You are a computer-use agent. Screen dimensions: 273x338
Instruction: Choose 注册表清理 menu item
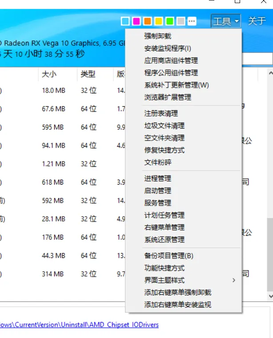pos(183,113)
